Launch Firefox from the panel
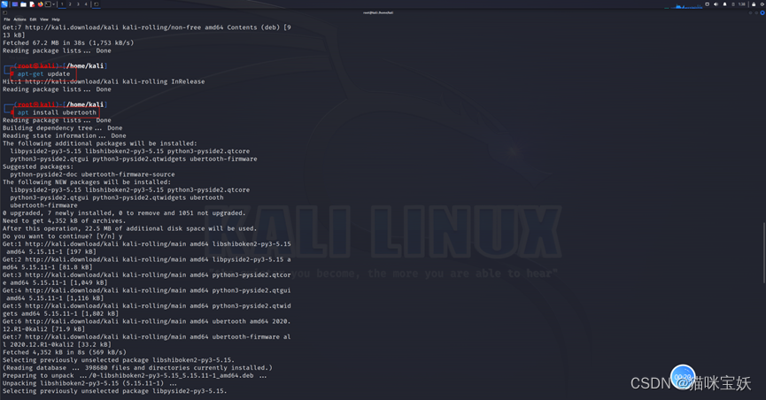 coord(41,4)
